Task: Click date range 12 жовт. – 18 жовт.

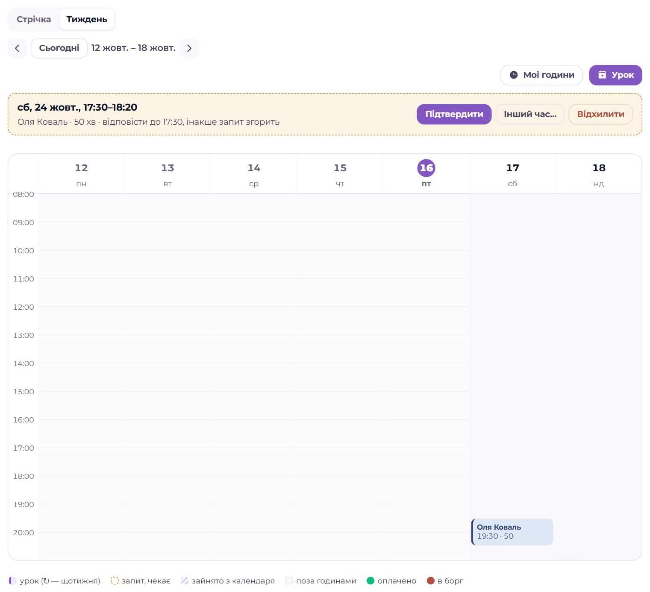Action: coord(133,48)
